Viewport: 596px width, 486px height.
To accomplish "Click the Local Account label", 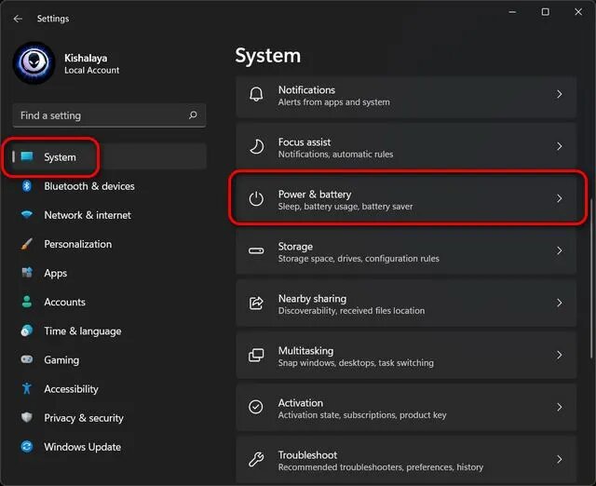I will click(x=91, y=71).
